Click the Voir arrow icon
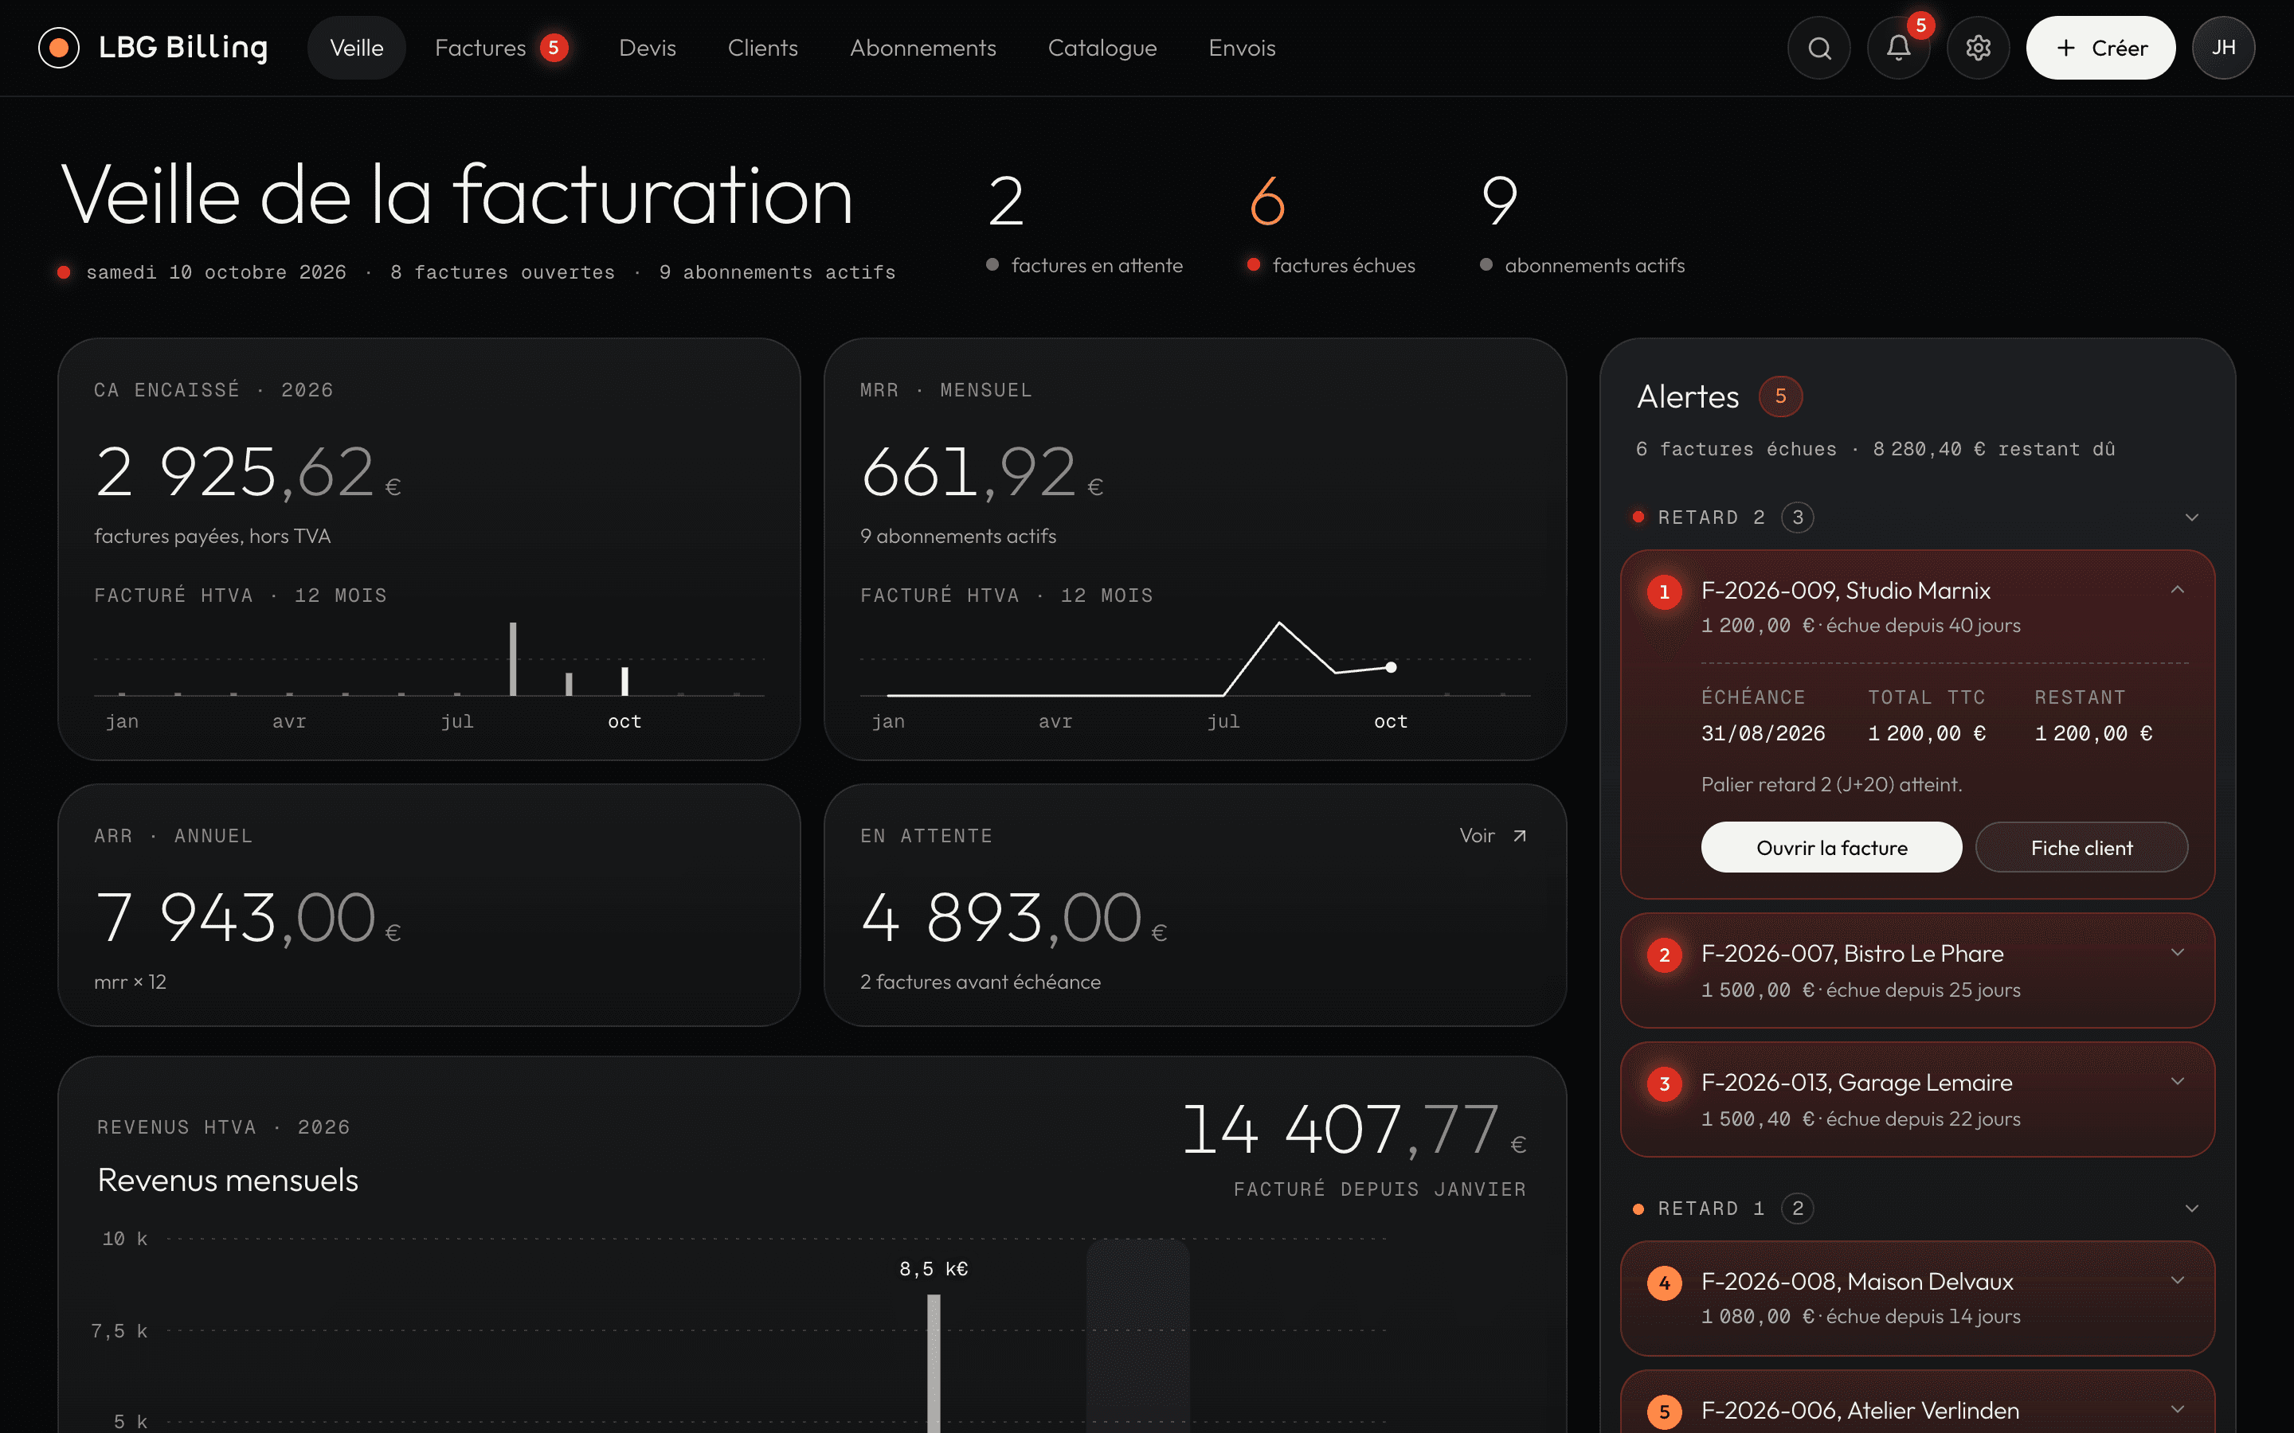The height and width of the screenshot is (1433, 2294). [x=1520, y=835]
